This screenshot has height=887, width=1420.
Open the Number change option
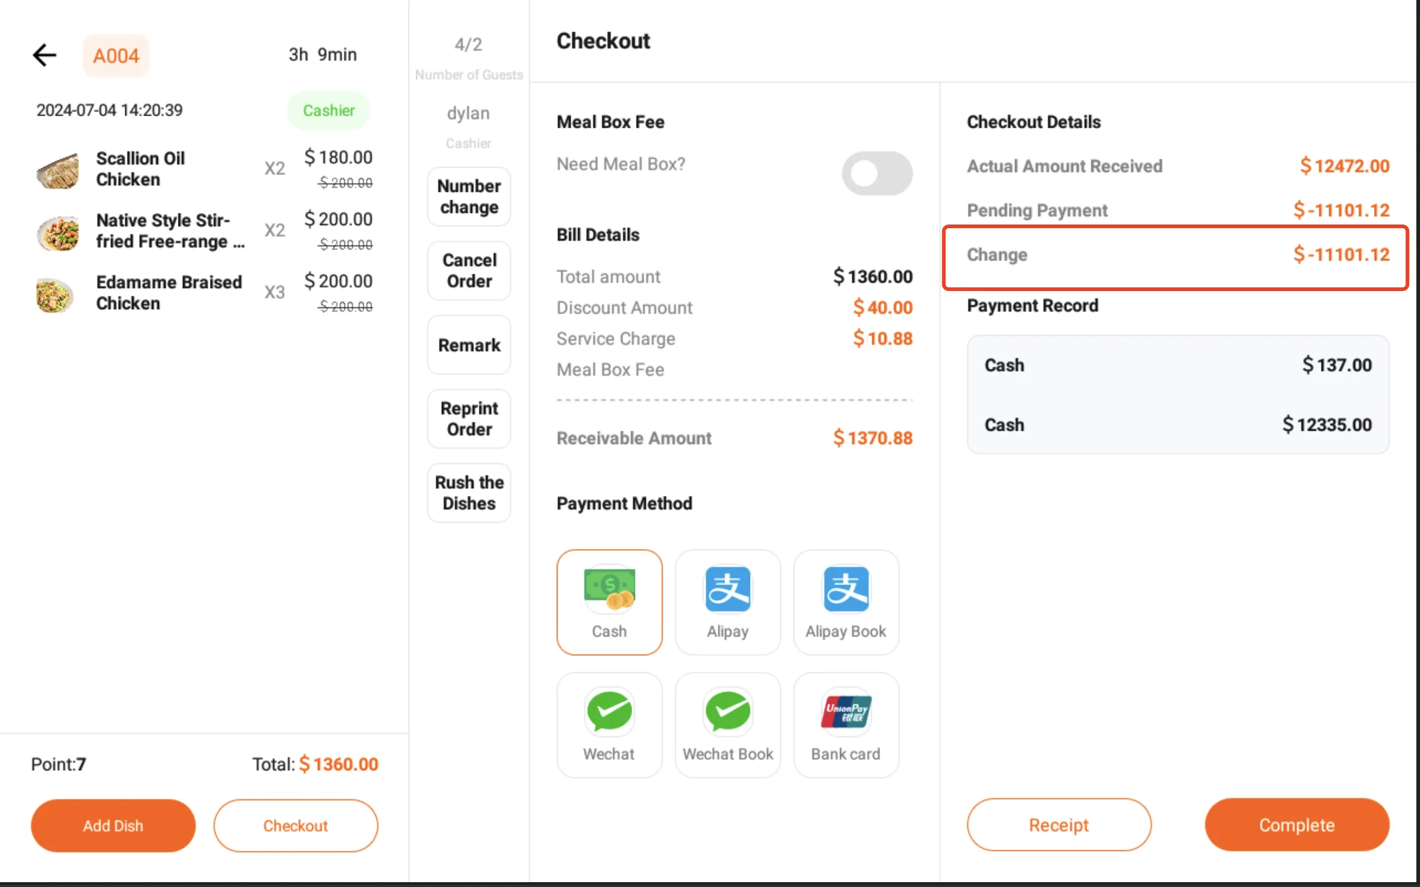[469, 197]
